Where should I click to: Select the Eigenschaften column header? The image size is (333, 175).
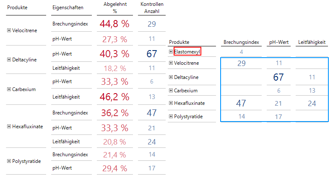pos(68,8)
